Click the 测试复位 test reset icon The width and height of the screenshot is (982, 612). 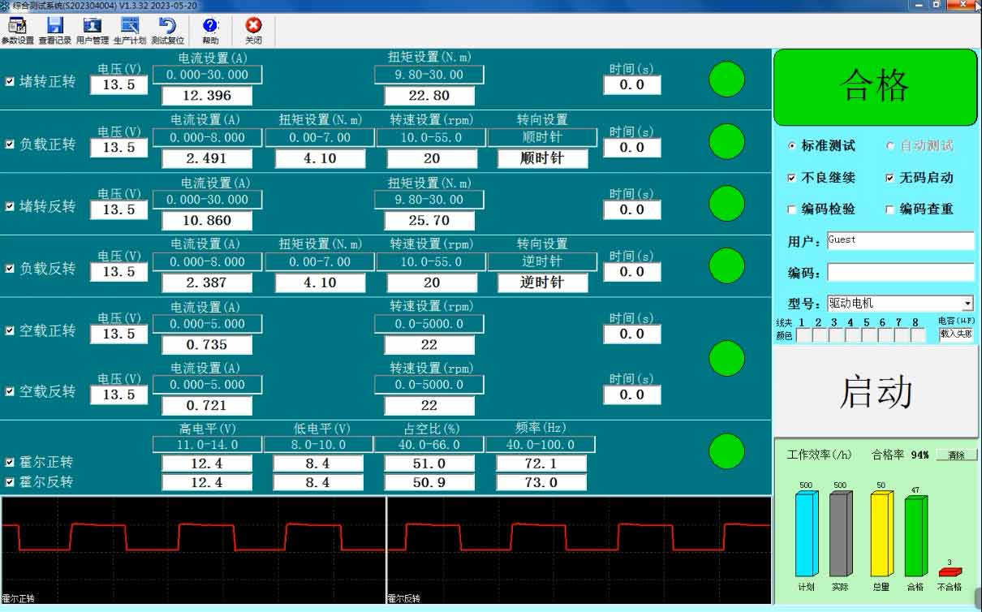(168, 28)
